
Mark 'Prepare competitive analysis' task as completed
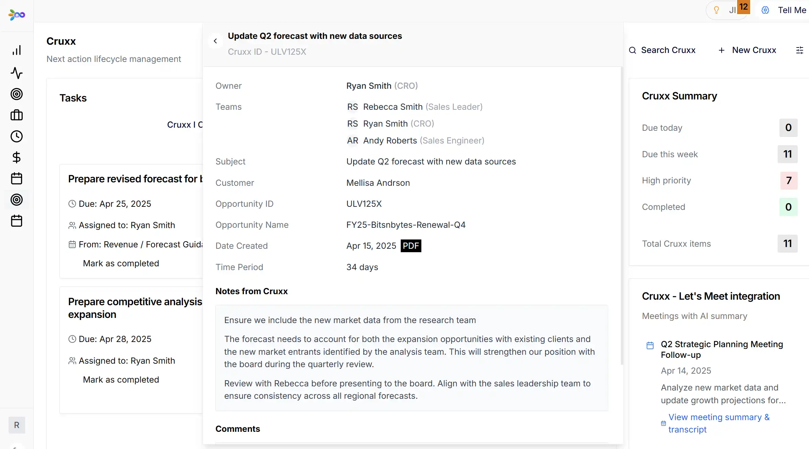coord(121,379)
